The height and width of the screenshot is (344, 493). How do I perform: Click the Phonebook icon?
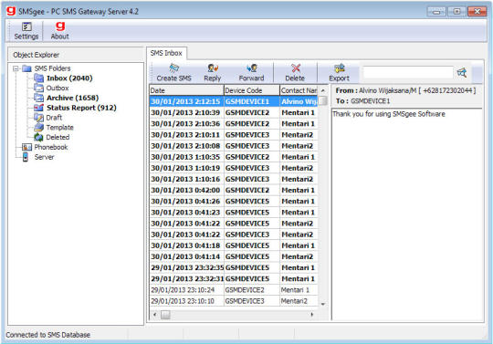click(26, 147)
